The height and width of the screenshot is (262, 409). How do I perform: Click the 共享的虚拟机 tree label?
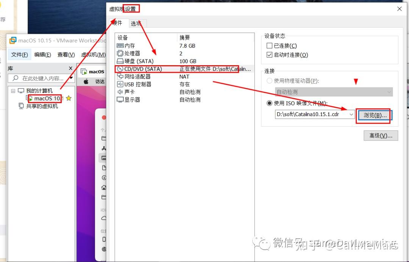pos(42,106)
